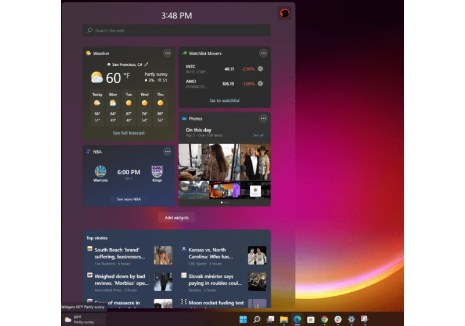Click Watchlist Movers title icon
The image size is (465, 326).
(x=184, y=53)
